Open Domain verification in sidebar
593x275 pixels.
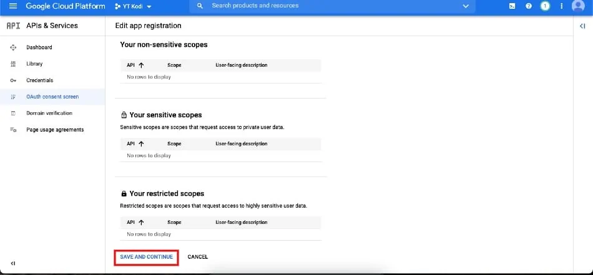[x=49, y=113]
